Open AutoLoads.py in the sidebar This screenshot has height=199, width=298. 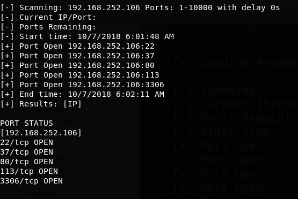(55, 109)
